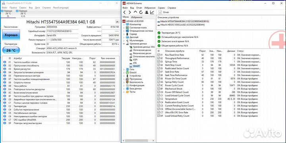This screenshot has height=143, width=286.
Task: Select База данных node in AIDA64 tree
Action: [135, 89]
